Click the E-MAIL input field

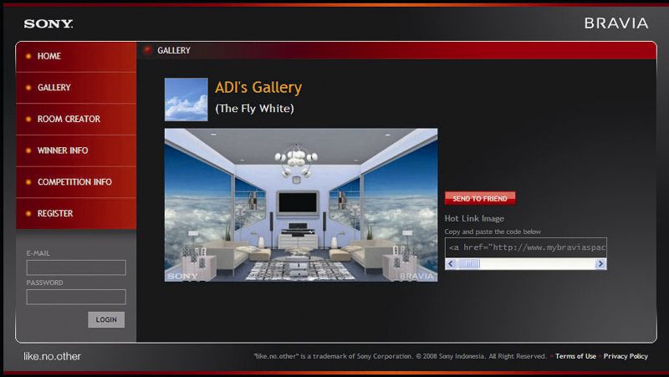point(76,267)
